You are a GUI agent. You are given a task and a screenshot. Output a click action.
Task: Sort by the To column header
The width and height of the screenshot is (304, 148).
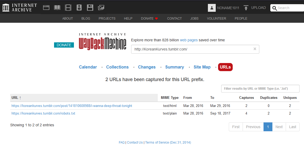212,98
